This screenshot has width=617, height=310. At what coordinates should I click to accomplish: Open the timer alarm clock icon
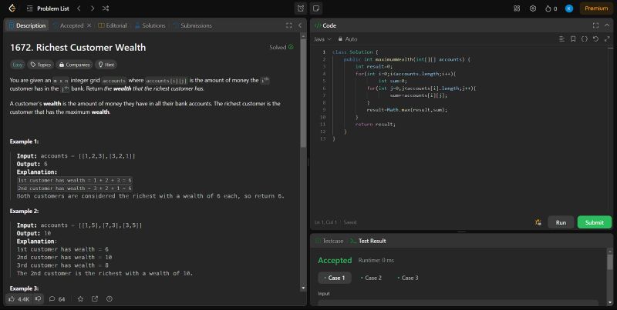point(300,8)
